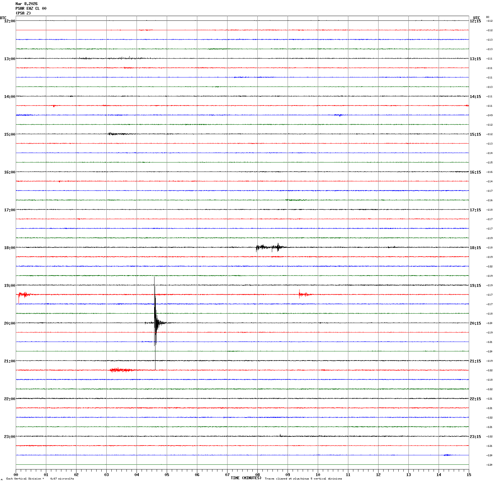Click the PSAR EHZ CL 00 station label

(x=31, y=9)
